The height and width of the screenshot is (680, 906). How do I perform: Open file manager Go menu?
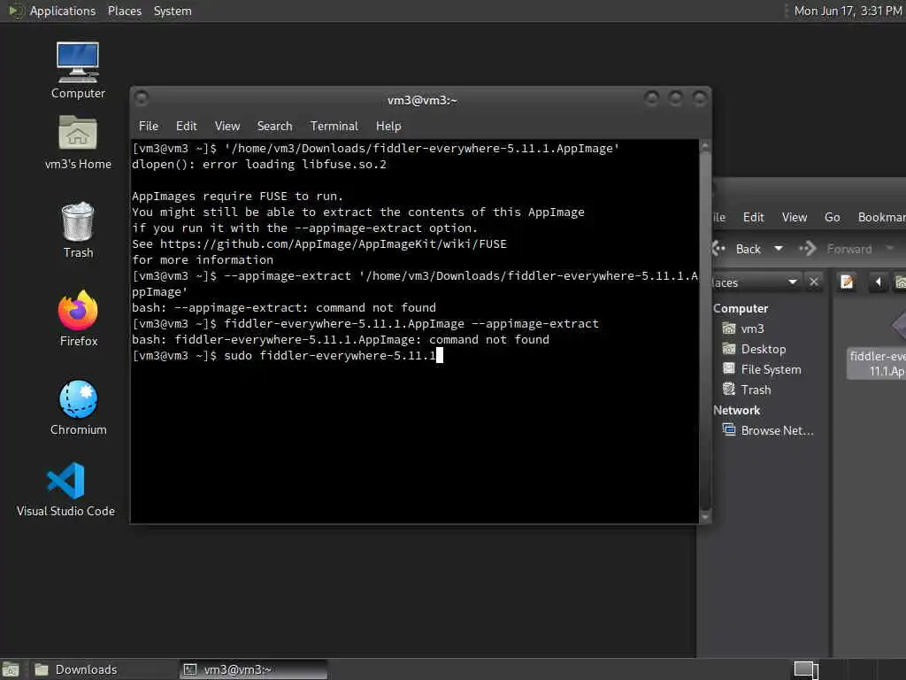(832, 218)
